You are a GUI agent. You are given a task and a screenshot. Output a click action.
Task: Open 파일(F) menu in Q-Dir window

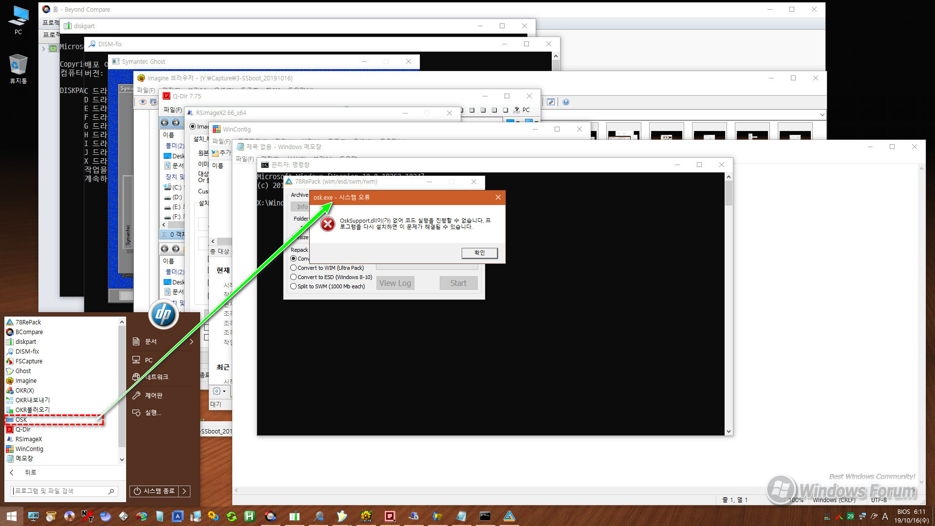(172, 110)
